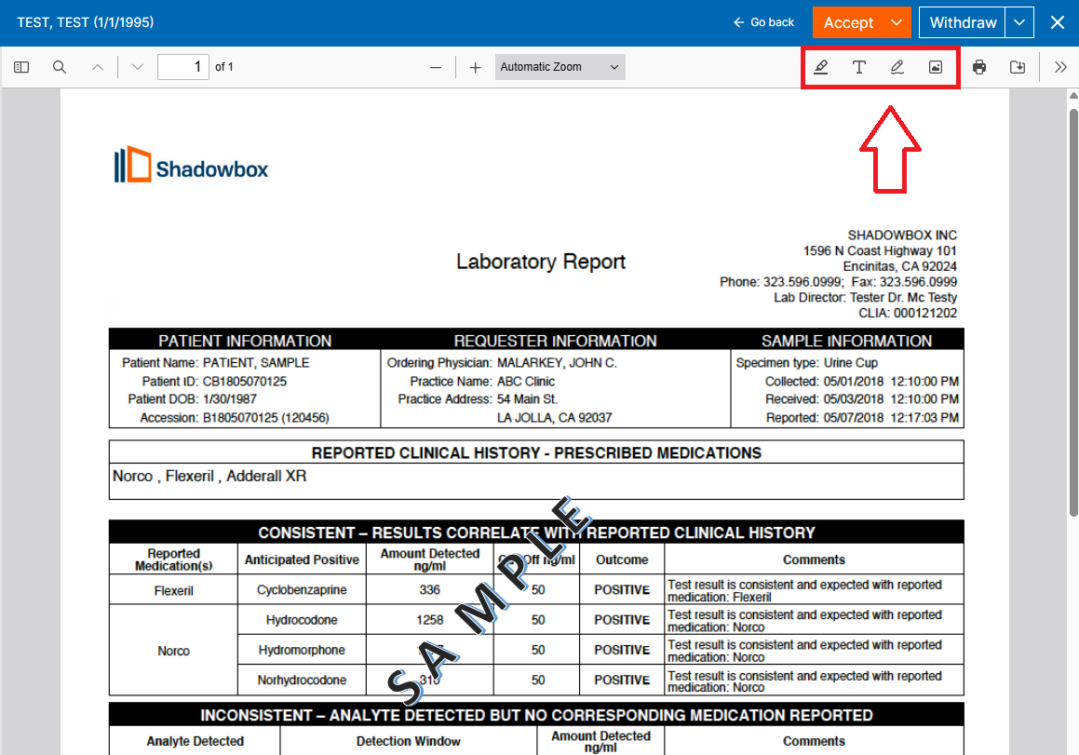Click the Flexeril medication cell

tap(173, 590)
